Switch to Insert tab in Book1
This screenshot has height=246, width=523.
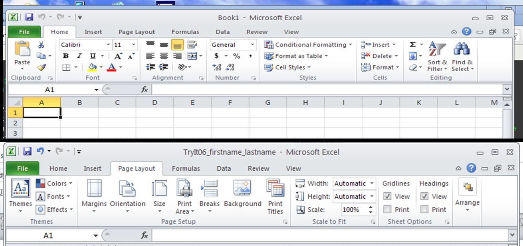coord(93,32)
